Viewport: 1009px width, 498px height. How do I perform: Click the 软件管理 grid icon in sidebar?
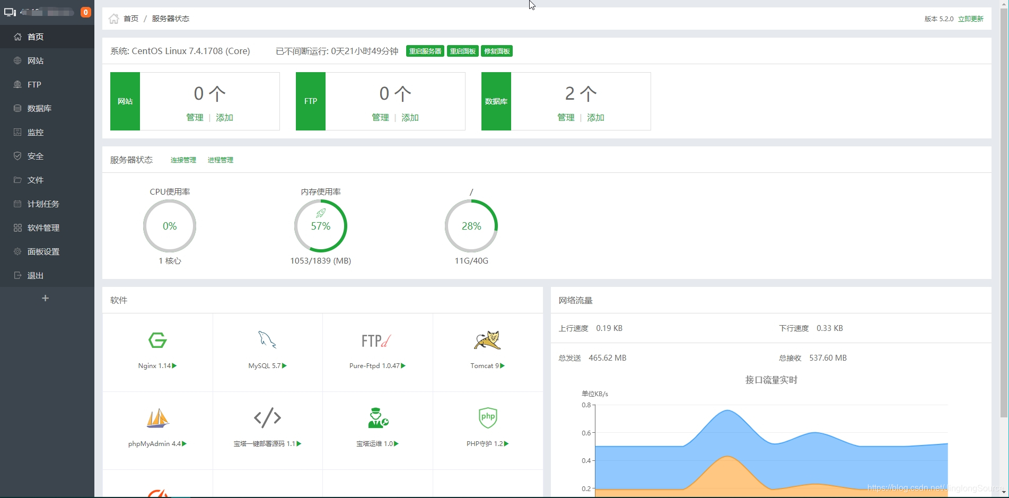(17, 228)
